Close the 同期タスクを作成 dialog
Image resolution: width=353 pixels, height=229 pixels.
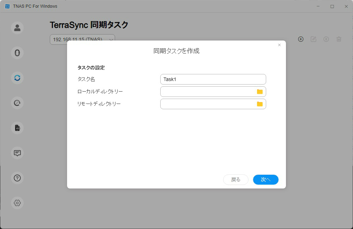click(279, 45)
